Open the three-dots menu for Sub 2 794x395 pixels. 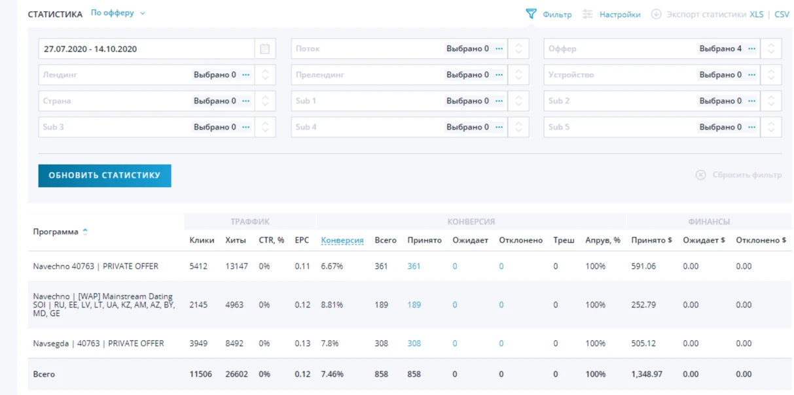[752, 101]
